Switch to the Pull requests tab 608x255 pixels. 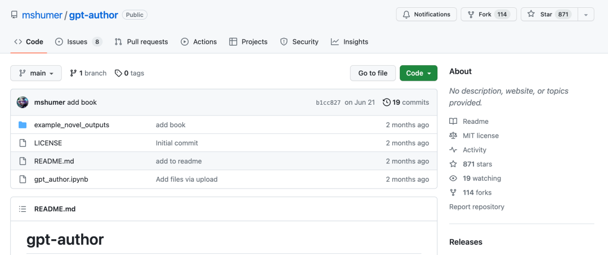pyautogui.click(x=141, y=42)
